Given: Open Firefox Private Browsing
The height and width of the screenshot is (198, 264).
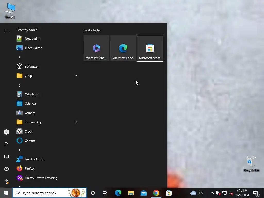Looking at the screenshot, I should (x=47, y=178).
